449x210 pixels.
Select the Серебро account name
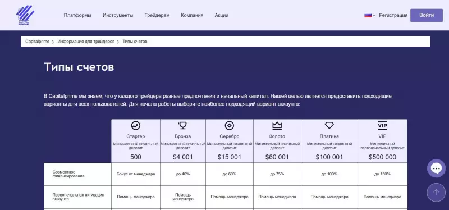[x=230, y=136]
